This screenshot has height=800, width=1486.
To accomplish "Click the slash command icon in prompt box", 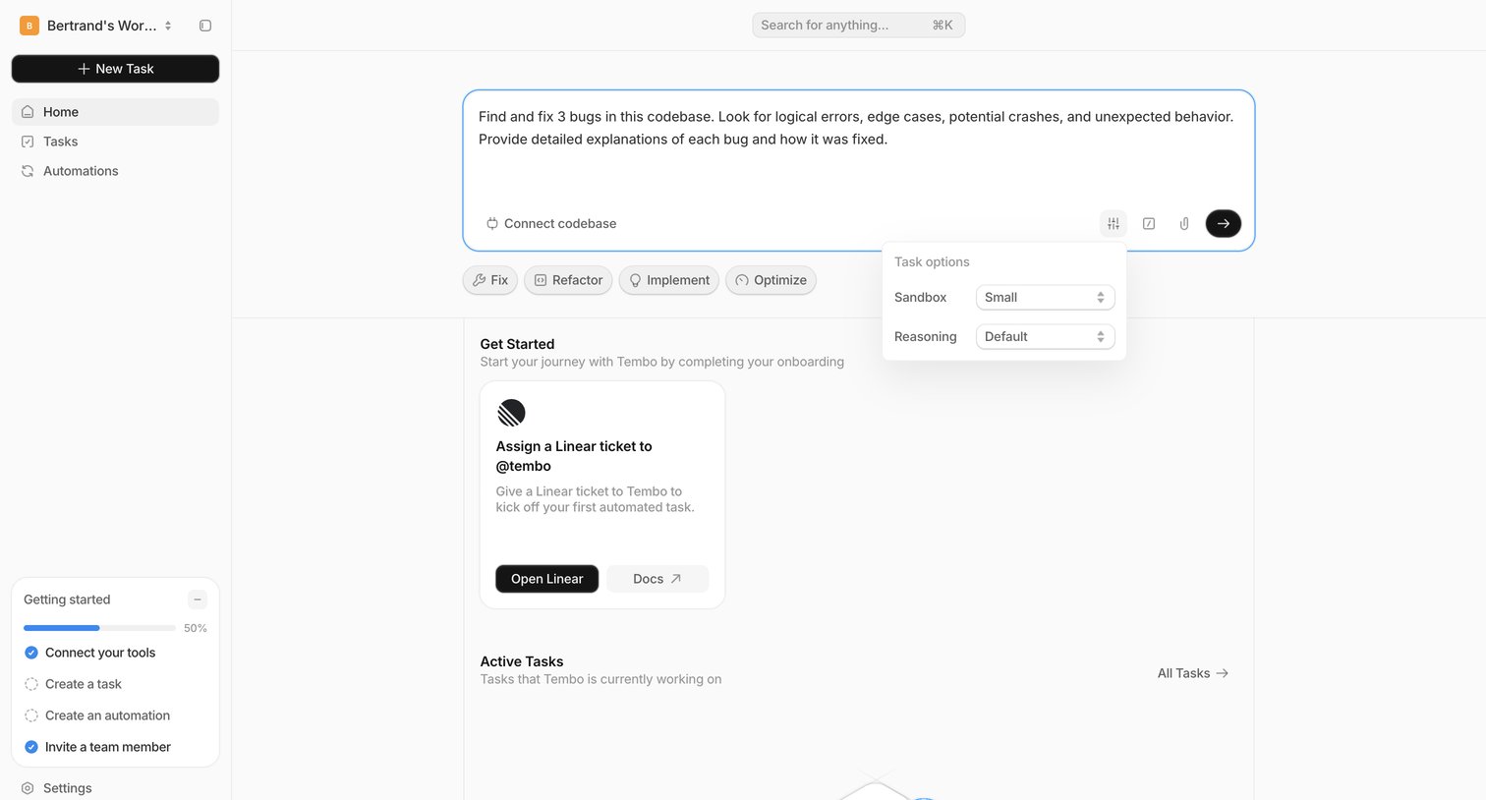I will [1149, 224].
